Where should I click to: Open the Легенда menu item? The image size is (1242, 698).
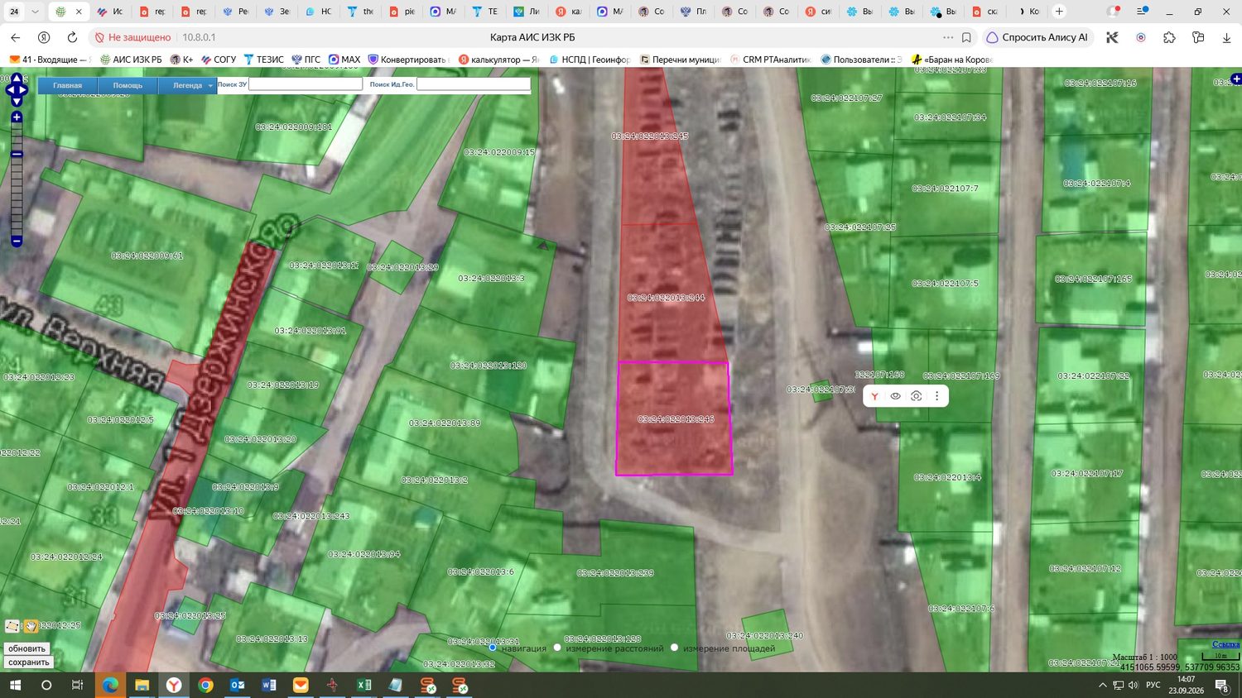pyautogui.click(x=187, y=85)
